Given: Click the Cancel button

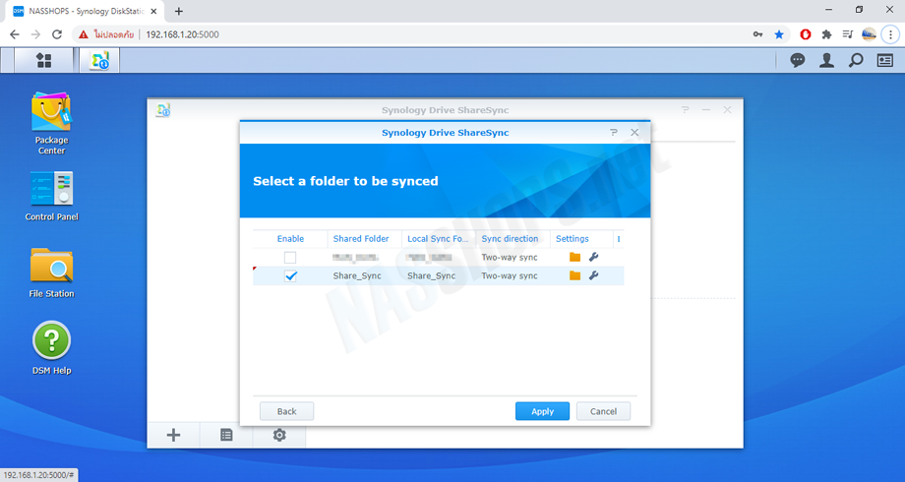Looking at the screenshot, I should [x=603, y=411].
